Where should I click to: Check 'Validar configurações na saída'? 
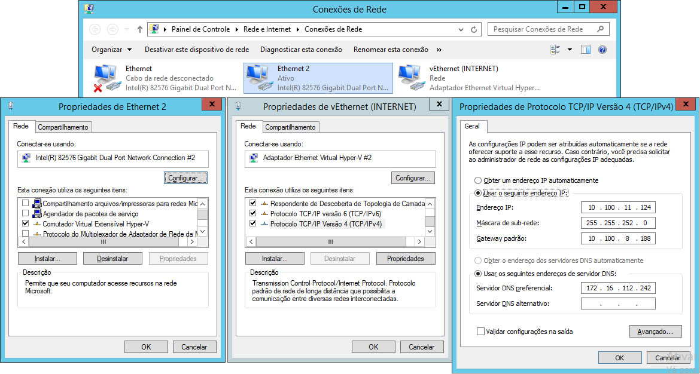pyautogui.click(x=480, y=331)
